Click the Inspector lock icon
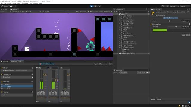 click(x=187, y=9)
